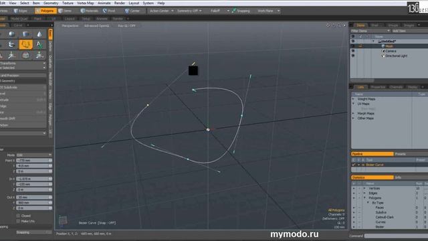Switch to the Statistics tab
Viewport: 428px width, 241px height.
[x=372, y=177]
